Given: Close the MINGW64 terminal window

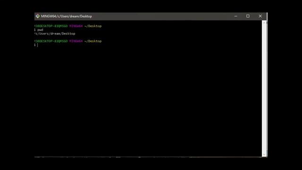Looking at the screenshot, I should pyautogui.click(x=260, y=16).
